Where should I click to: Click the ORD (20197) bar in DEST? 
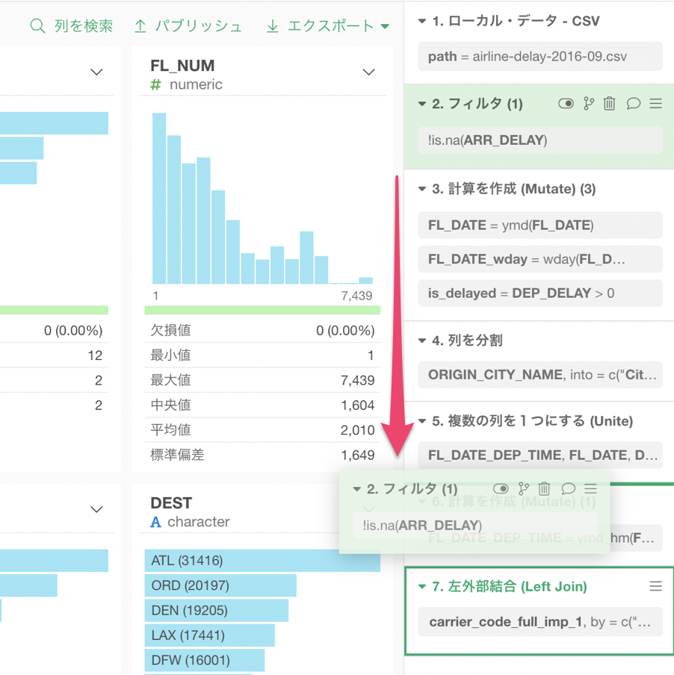(x=220, y=585)
